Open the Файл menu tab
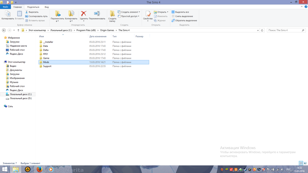Image resolution: width=308 pixels, height=173 pixels. pyautogui.click(x=5, y=7)
